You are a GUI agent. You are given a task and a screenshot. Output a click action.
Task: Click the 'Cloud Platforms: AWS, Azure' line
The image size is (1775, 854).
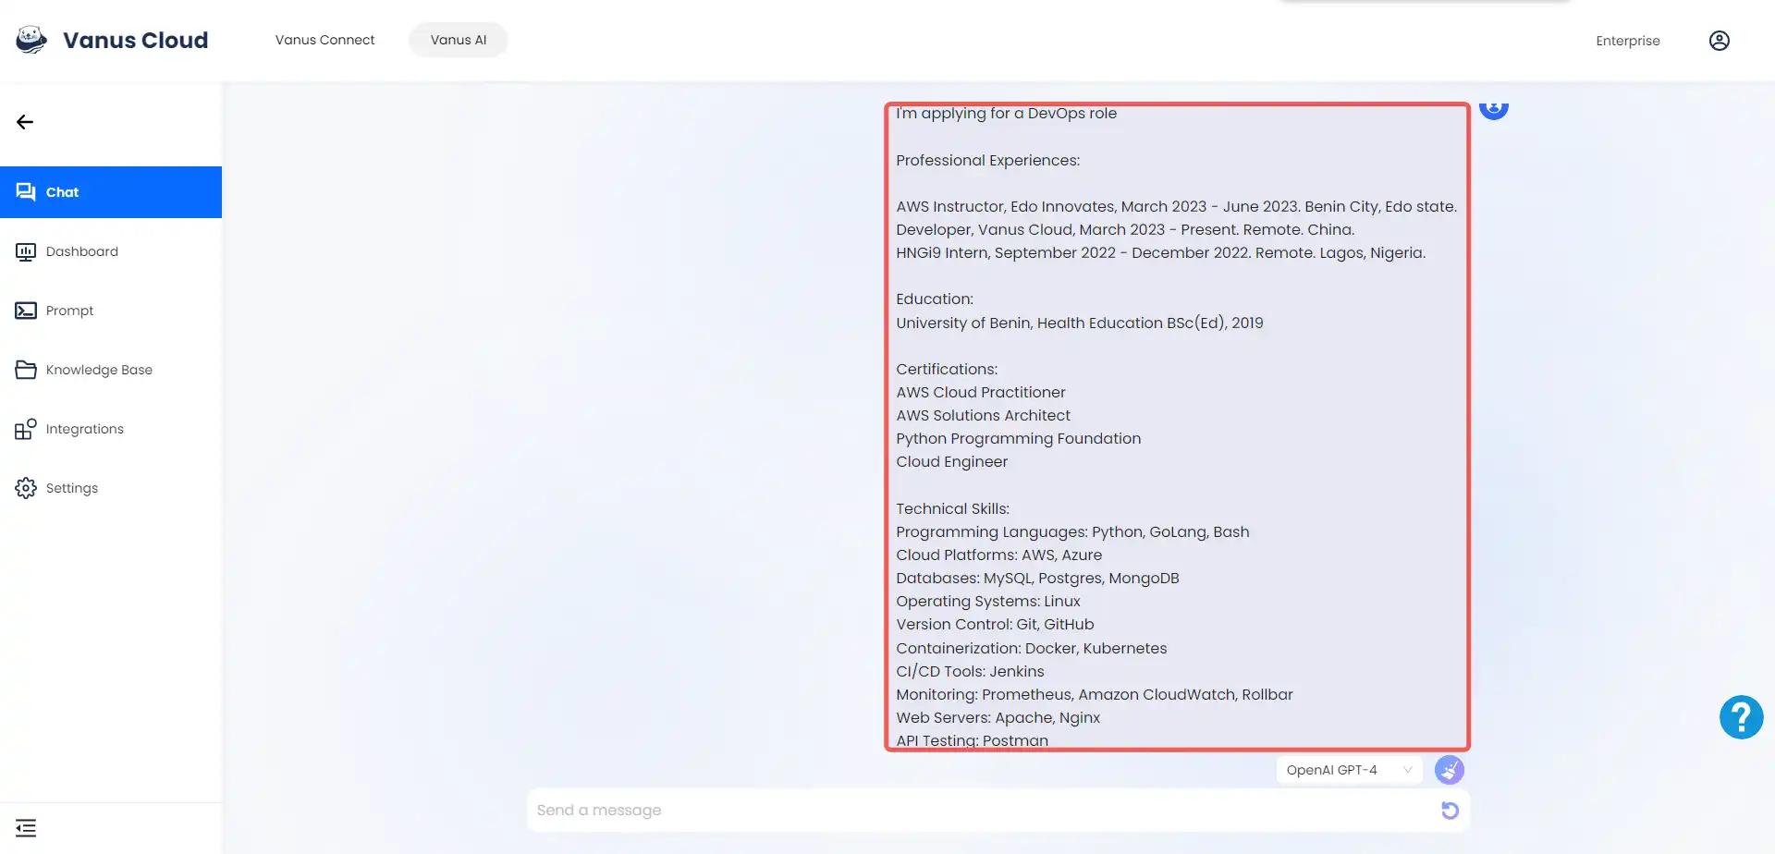click(x=998, y=555)
